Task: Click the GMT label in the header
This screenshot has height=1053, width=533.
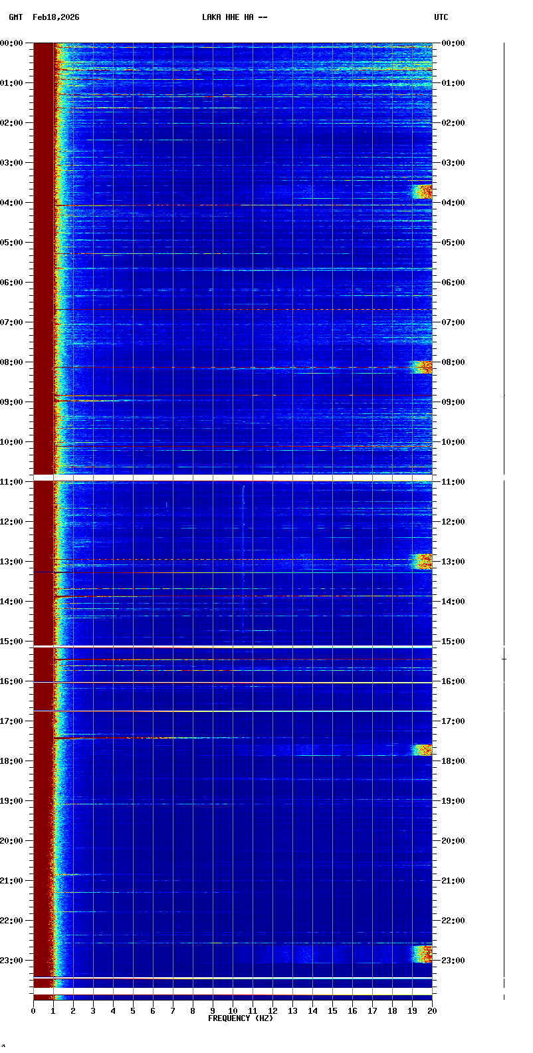Action: [x=16, y=17]
